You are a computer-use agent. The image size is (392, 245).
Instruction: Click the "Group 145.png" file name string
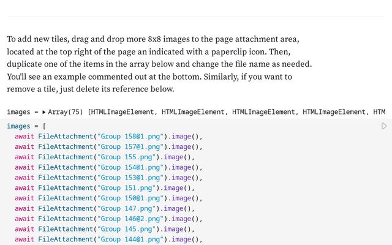(x=124, y=229)
